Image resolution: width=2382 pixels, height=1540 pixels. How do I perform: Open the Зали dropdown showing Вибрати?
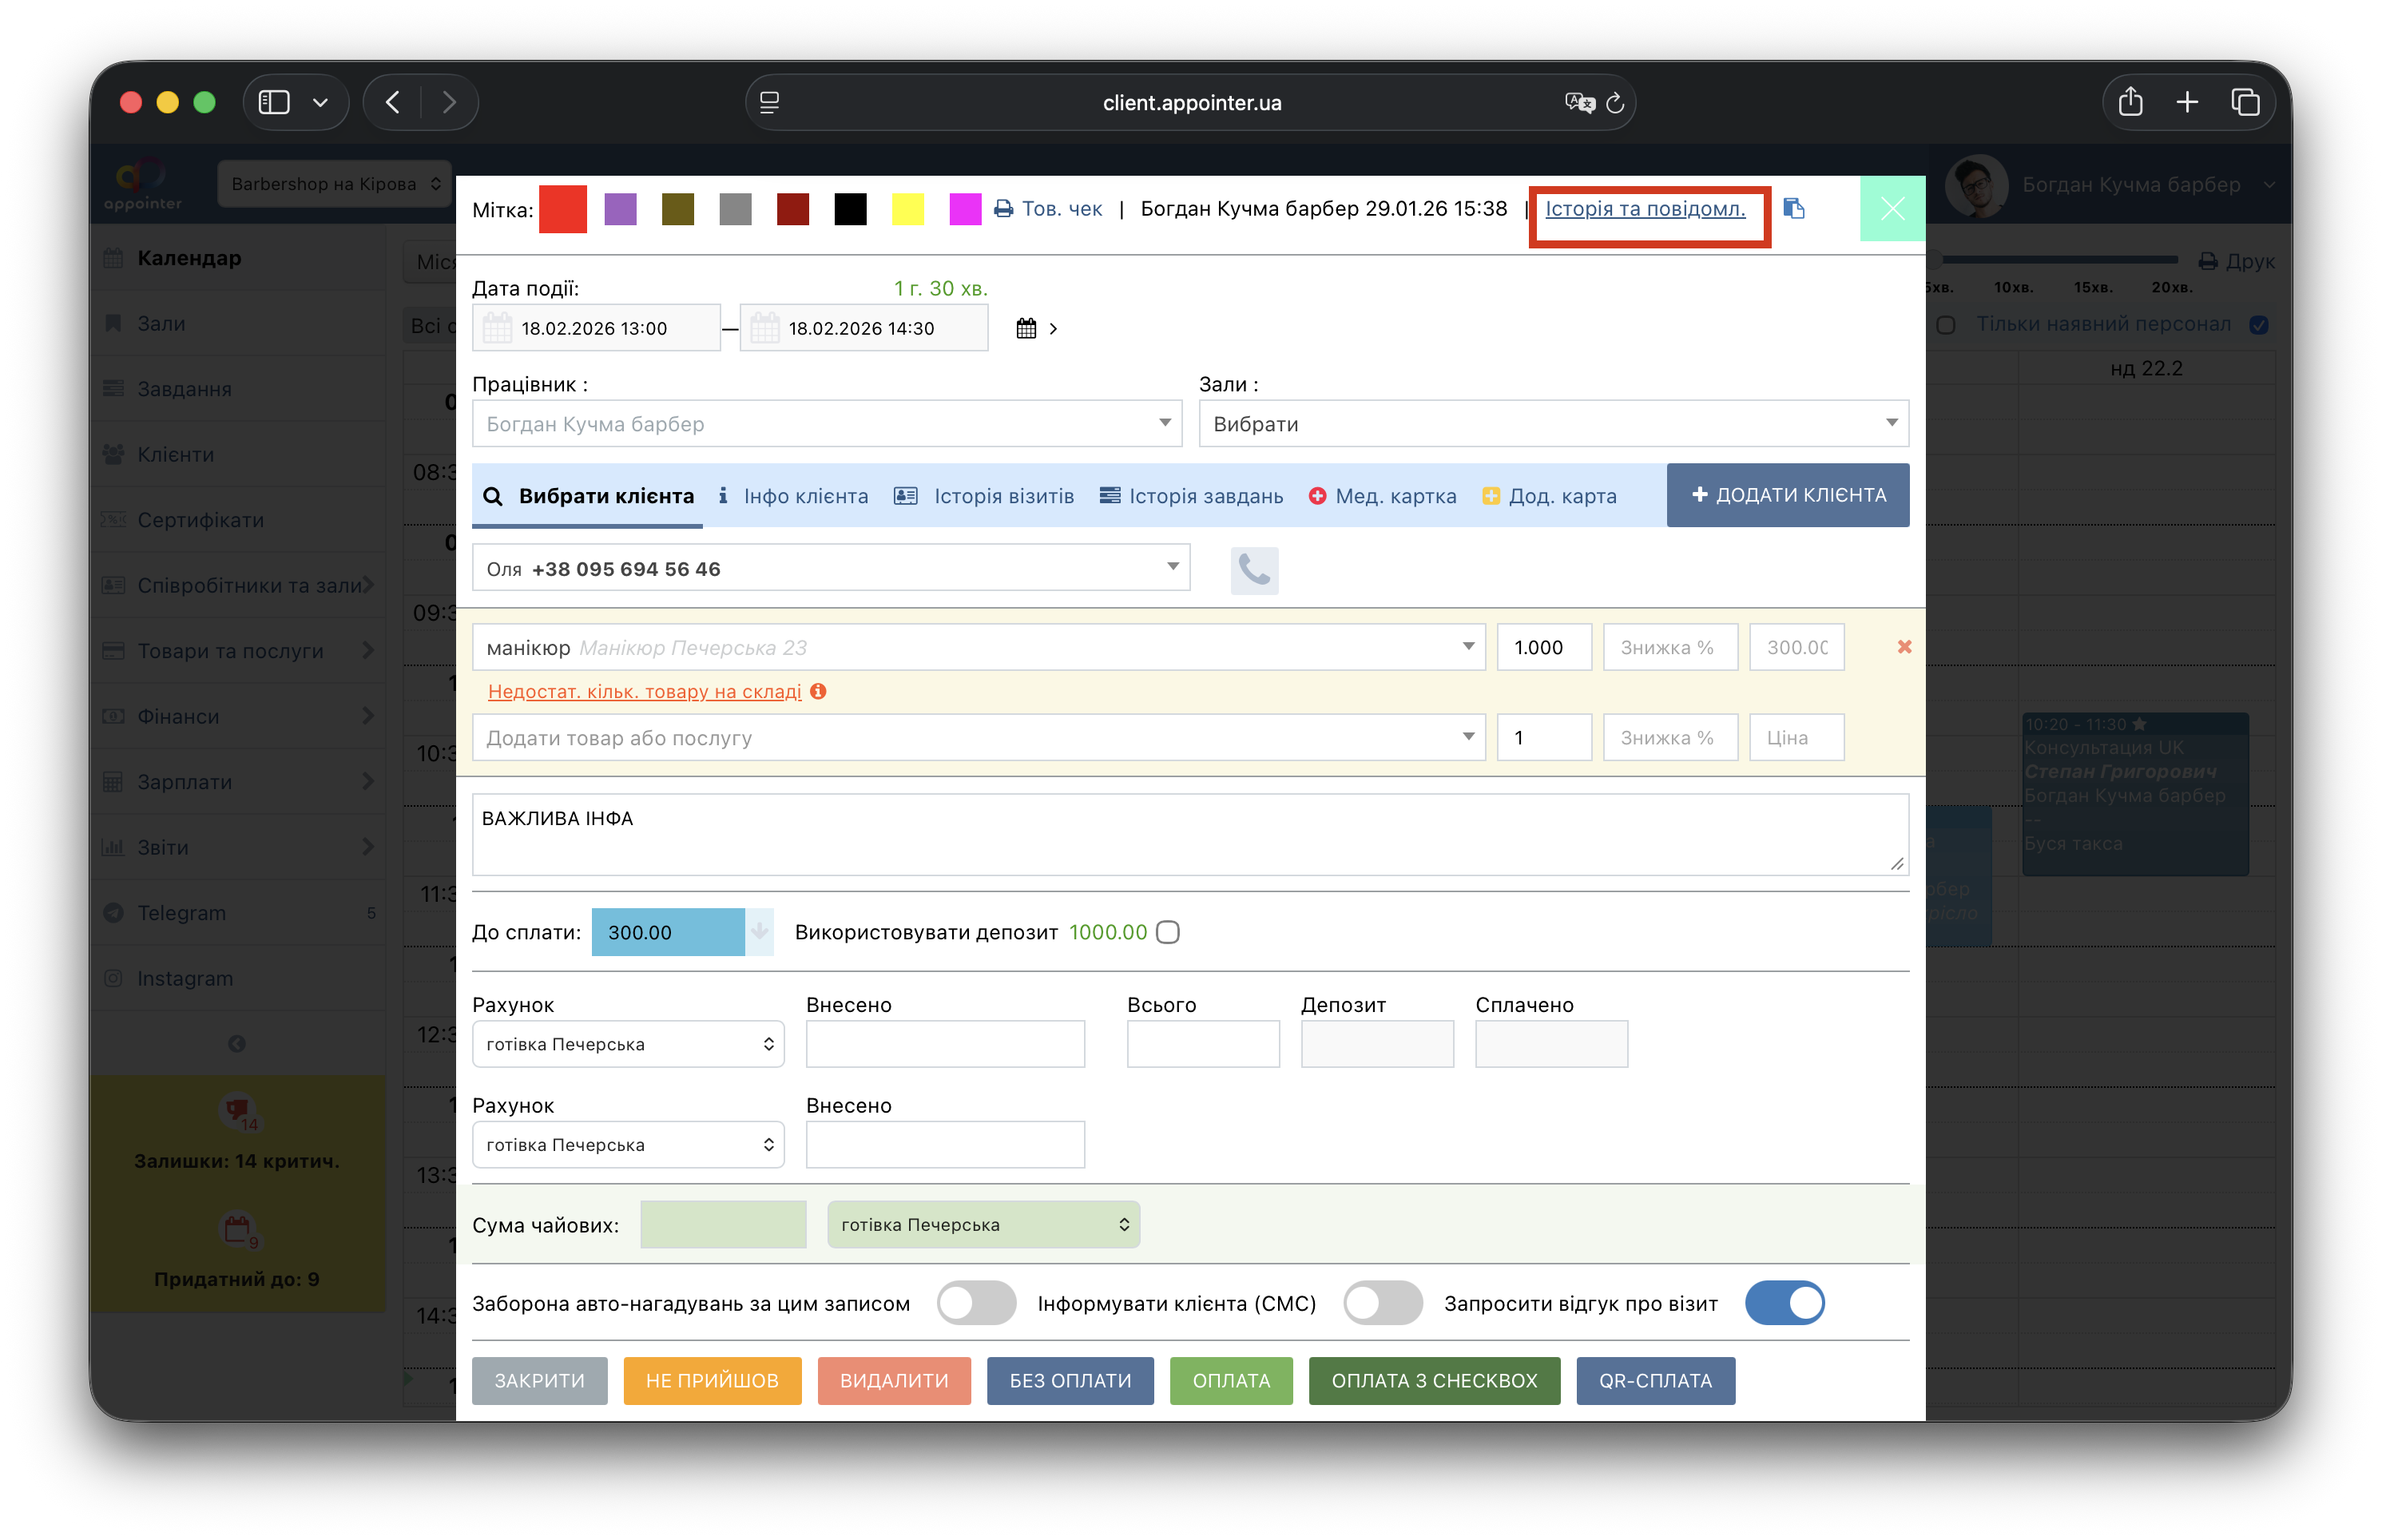pyautogui.click(x=1553, y=424)
